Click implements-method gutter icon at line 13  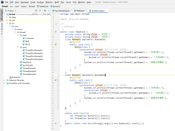pyautogui.click(x=56, y=44)
